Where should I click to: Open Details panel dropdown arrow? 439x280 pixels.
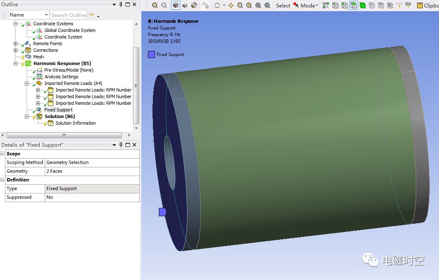click(x=114, y=145)
